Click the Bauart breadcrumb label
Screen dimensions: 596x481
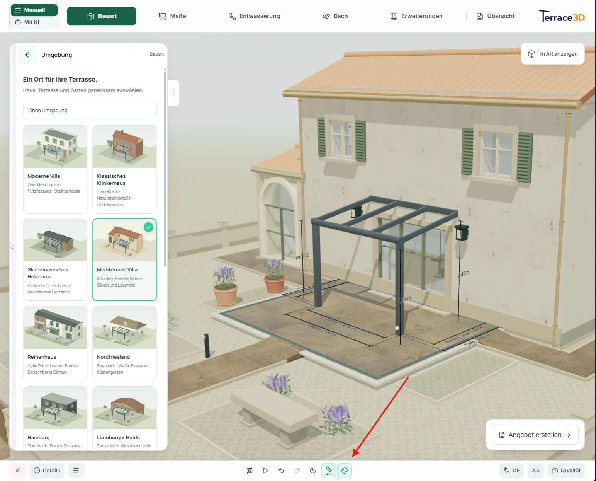(x=157, y=54)
